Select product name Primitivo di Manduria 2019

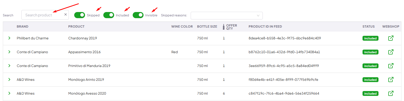(89, 66)
